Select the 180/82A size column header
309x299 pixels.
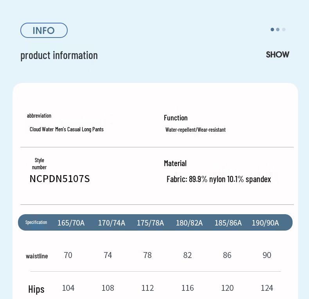(189, 223)
